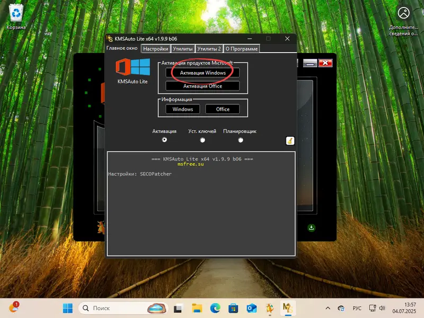
Task: Click the msfree.su link in the log
Action: pyautogui.click(x=189, y=164)
